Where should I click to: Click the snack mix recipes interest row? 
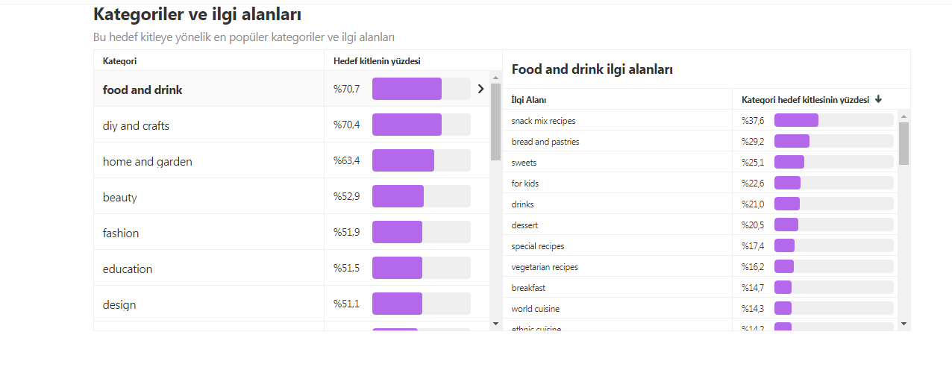click(701, 120)
